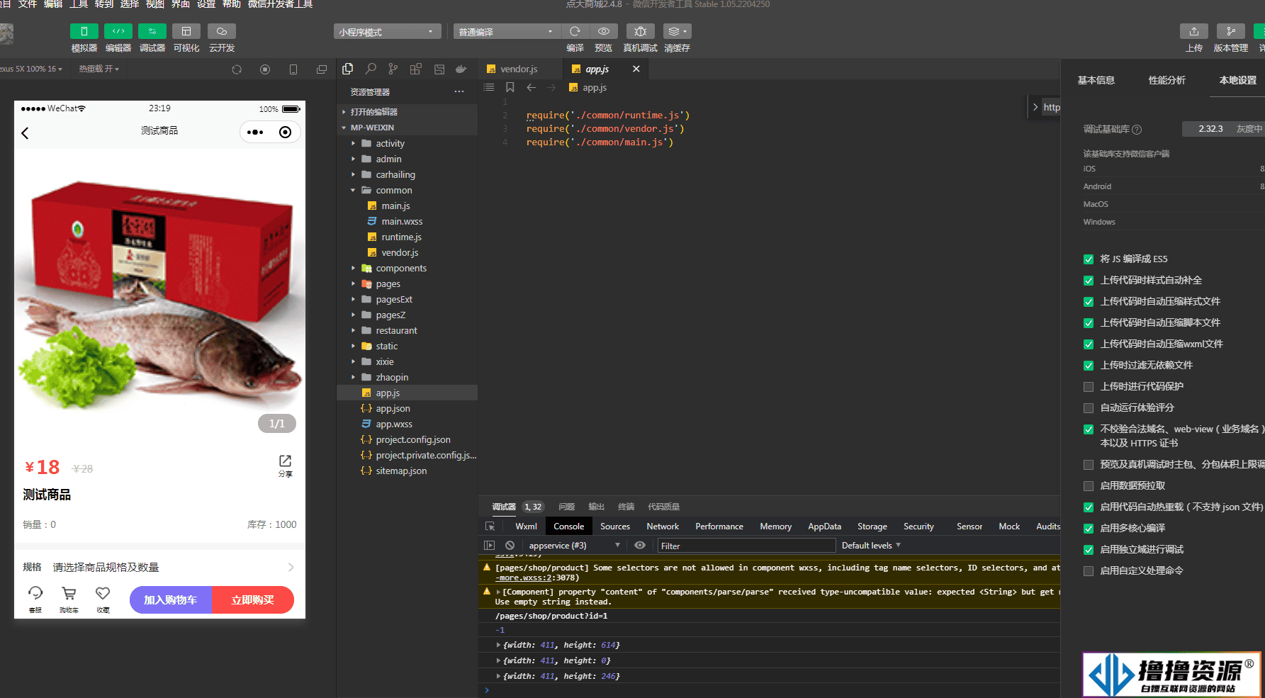Uncheck 上传代码时自动压缩样式文件
This screenshot has width=1265, height=698.
click(x=1089, y=302)
